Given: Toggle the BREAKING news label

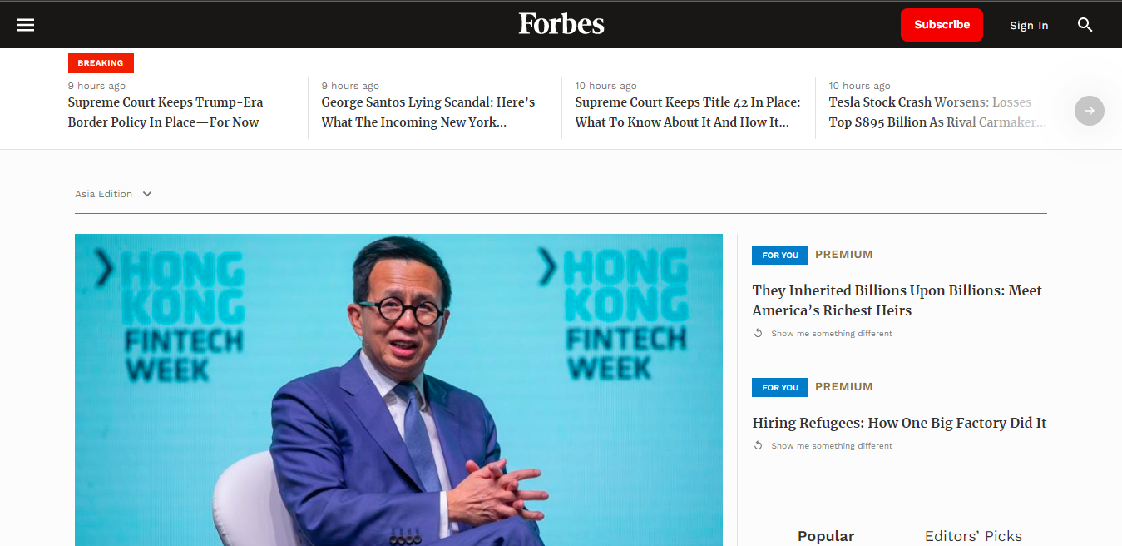Looking at the screenshot, I should (101, 62).
